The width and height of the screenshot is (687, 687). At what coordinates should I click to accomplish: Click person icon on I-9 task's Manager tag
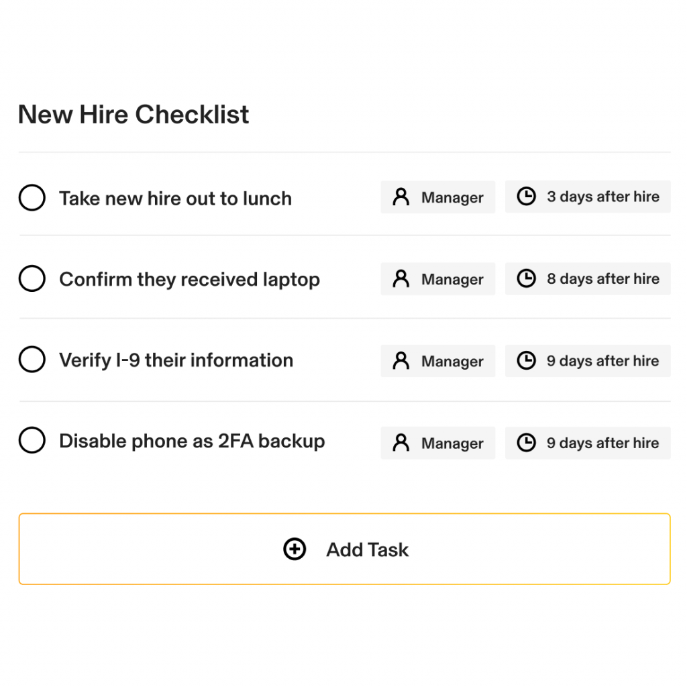[401, 361]
